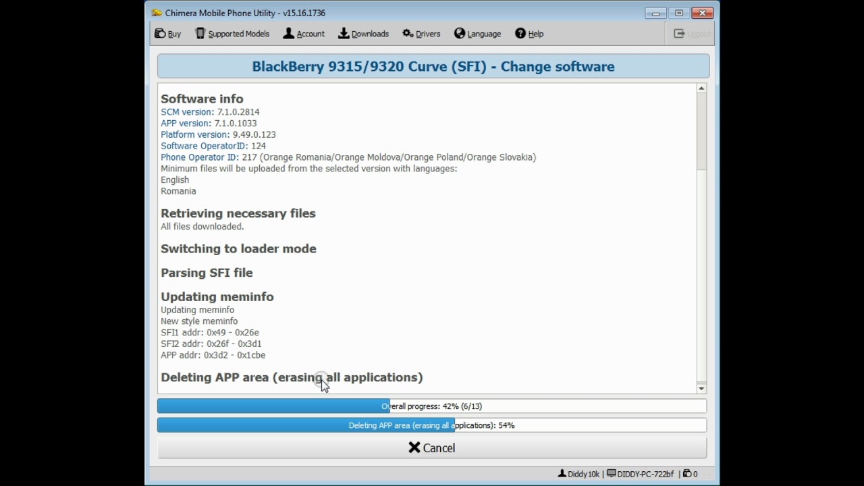This screenshot has height=486, width=864.
Task: Open the Language menu
Action: (x=477, y=34)
